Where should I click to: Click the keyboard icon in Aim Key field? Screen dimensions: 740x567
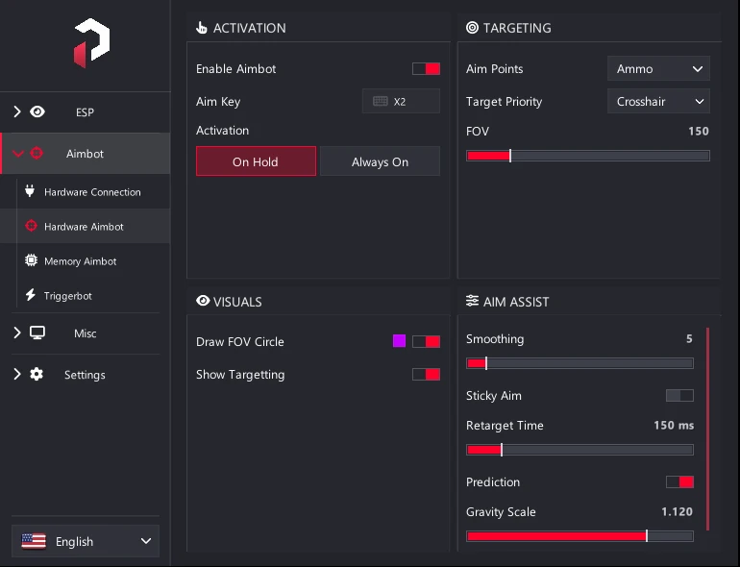[x=381, y=102]
